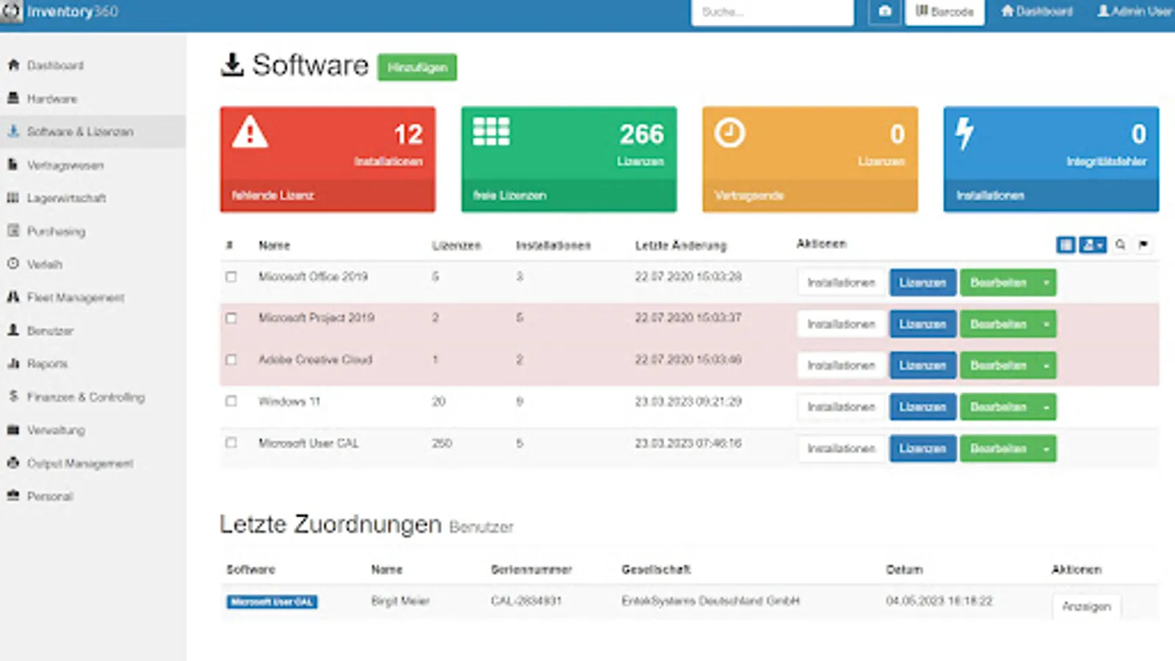Open the user export dropdown above table
The image size is (1175, 661).
pyautogui.click(x=1093, y=245)
